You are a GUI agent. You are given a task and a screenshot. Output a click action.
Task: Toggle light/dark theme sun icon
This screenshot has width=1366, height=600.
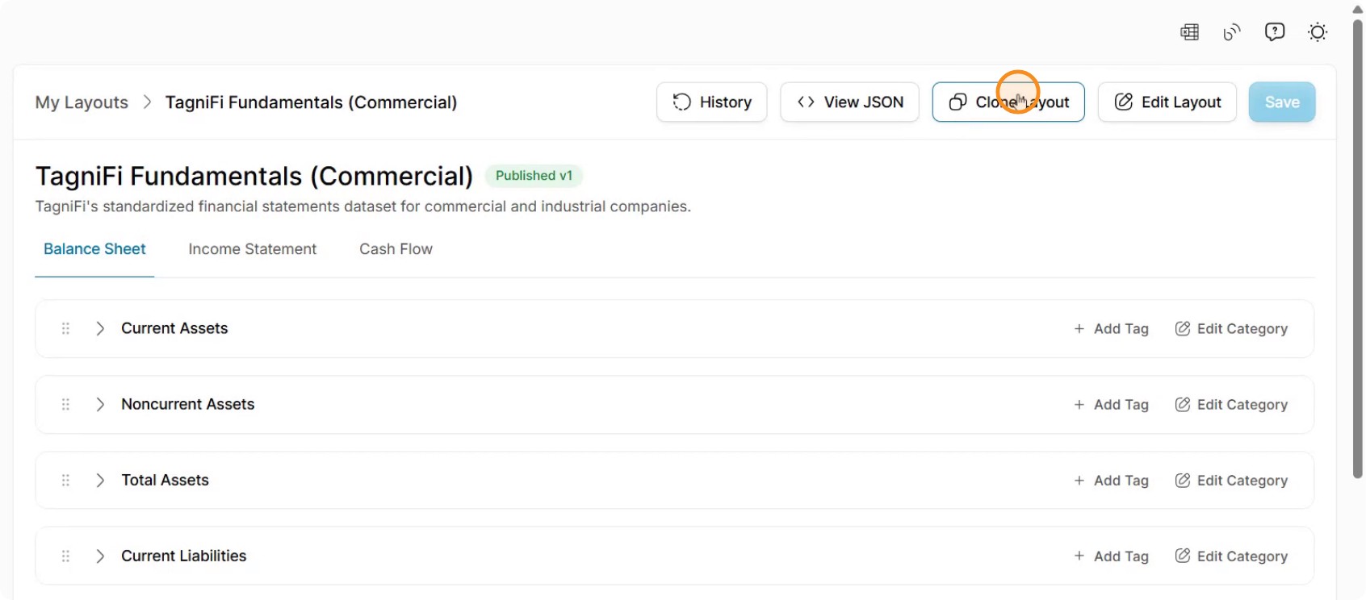coord(1318,32)
